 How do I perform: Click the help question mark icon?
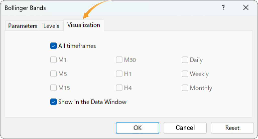pyautogui.click(x=223, y=7)
